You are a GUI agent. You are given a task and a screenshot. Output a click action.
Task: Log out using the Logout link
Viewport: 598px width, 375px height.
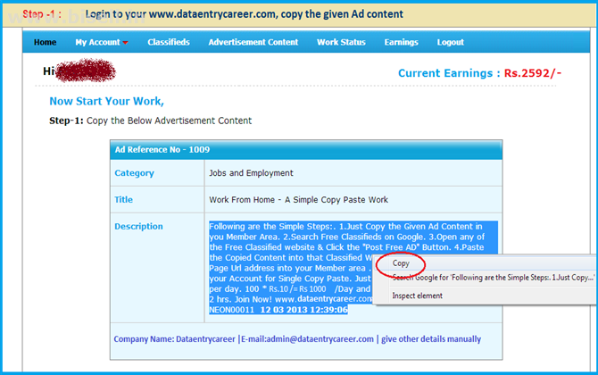pos(451,42)
